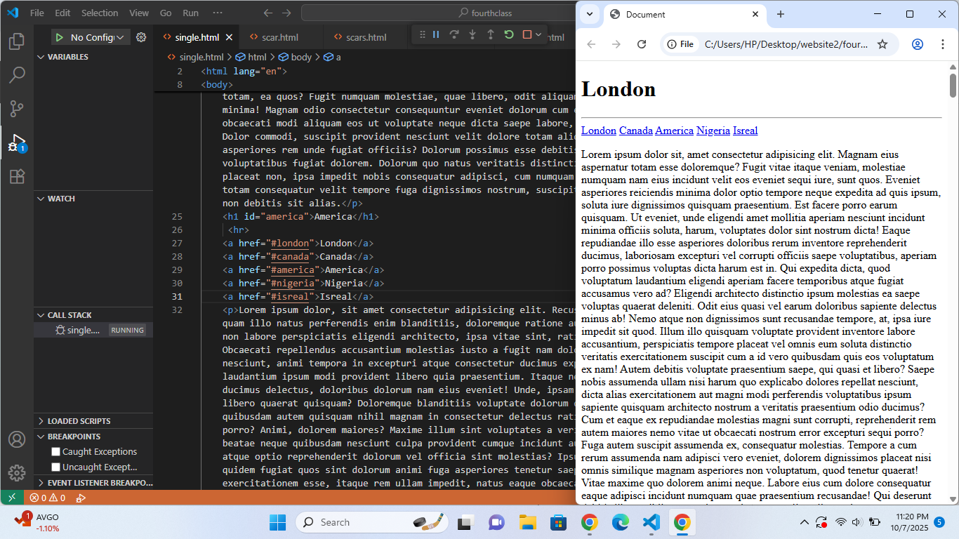Open the No Configurations dropdown
The image size is (959, 539).
pos(90,37)
